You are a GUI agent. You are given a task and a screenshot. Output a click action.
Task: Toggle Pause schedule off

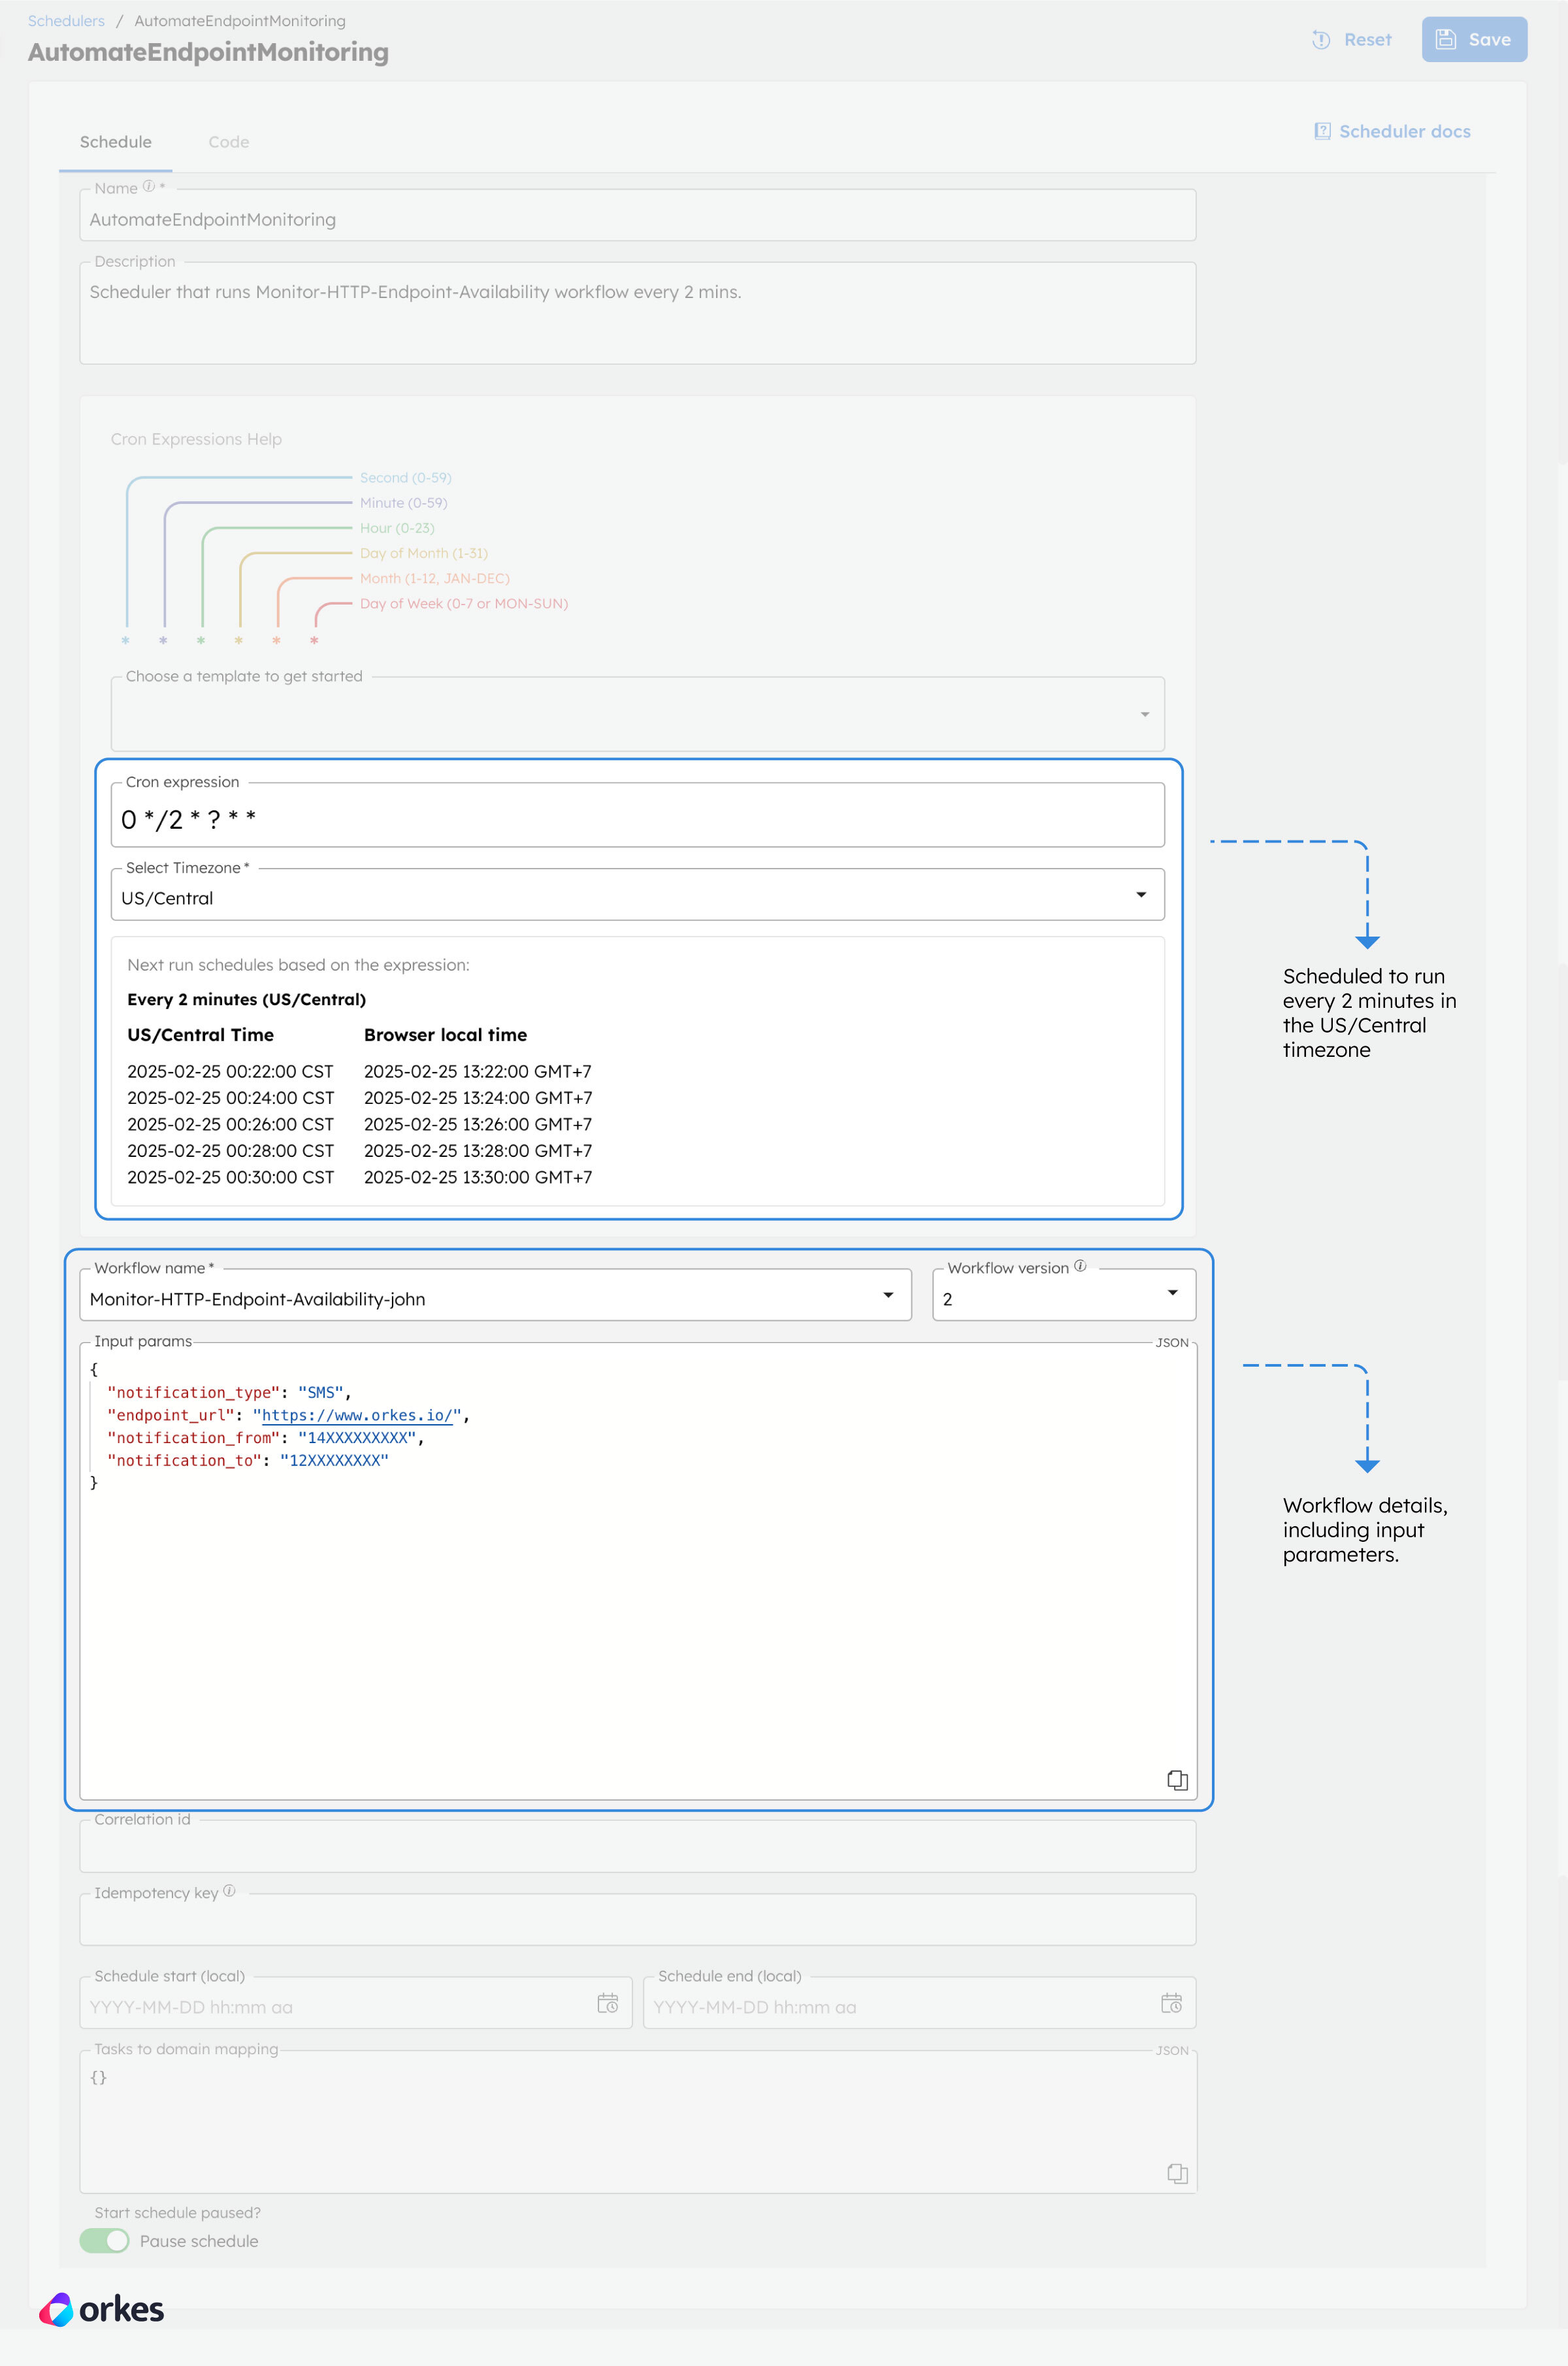104,2241
